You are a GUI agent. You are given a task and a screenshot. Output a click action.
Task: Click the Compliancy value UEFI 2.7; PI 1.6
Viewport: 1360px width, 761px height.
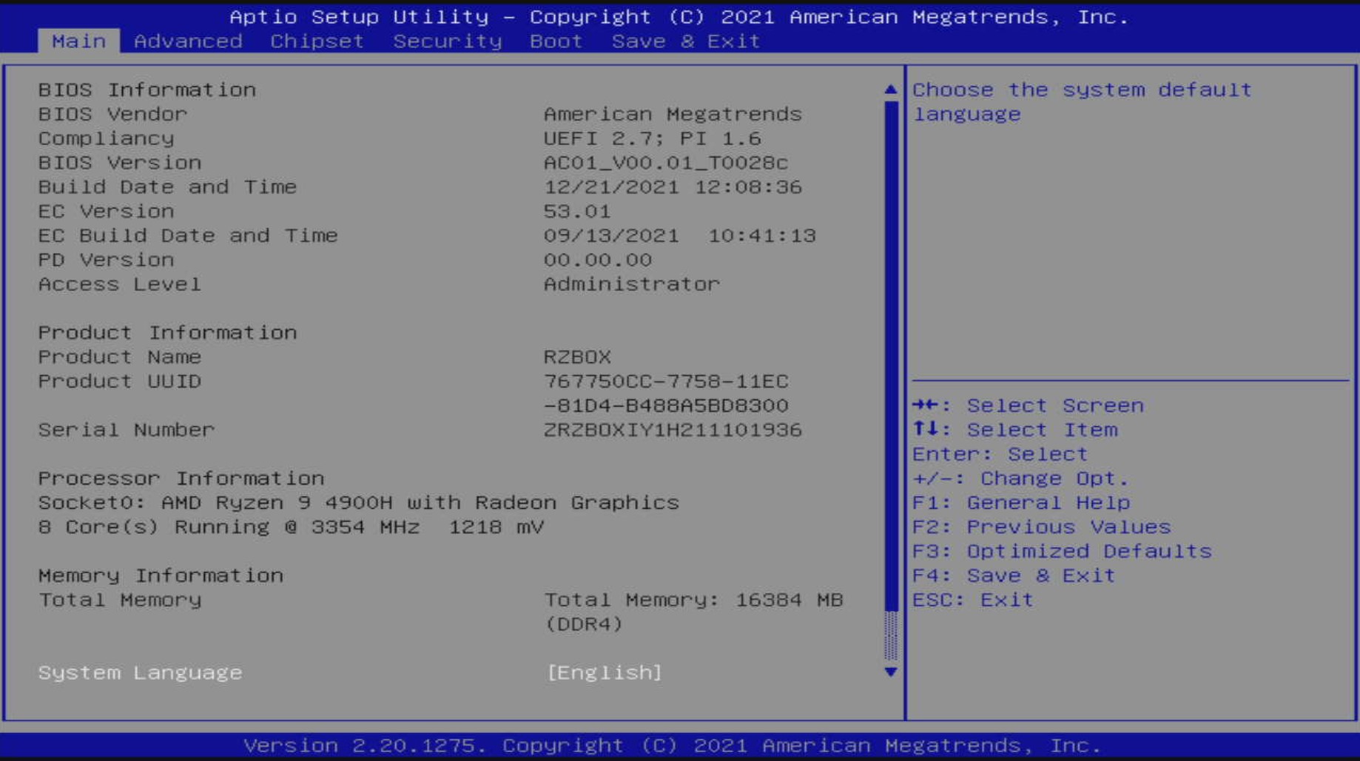(x=652, y=138)
